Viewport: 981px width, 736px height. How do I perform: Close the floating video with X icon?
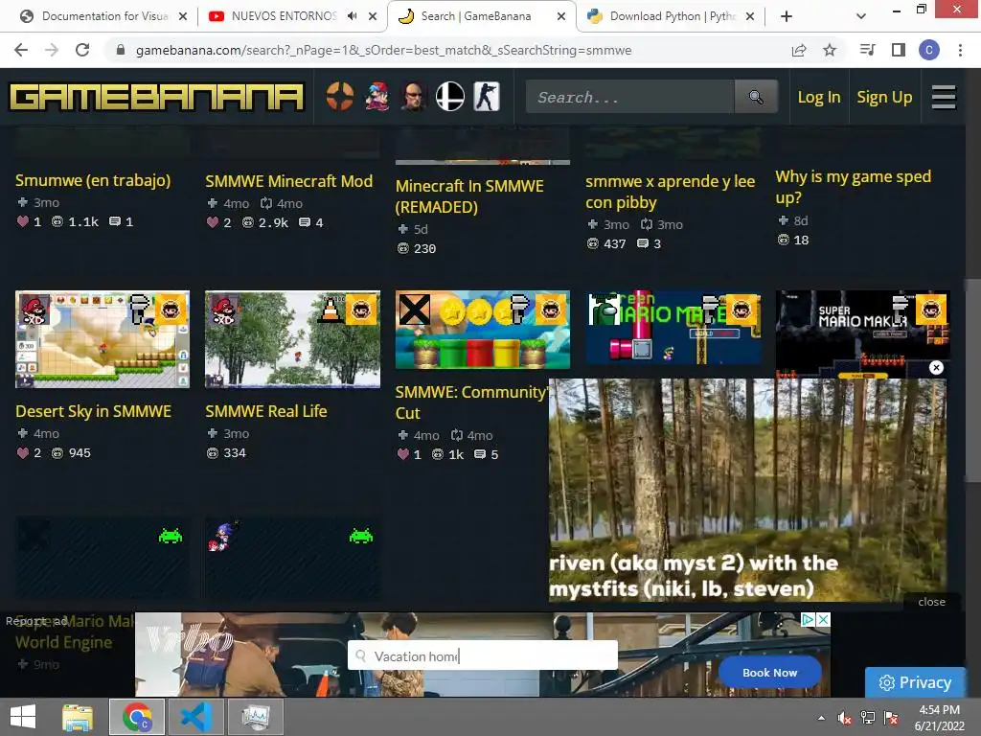[x=936, y=367]
